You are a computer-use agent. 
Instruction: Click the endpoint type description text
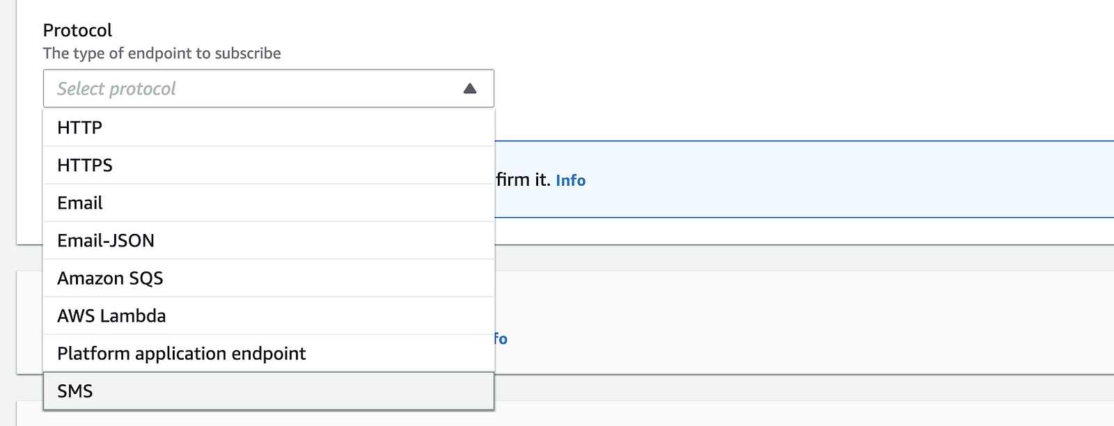pos(162,53)
